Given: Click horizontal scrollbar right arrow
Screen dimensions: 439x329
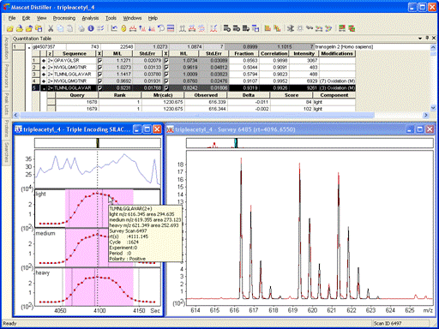Looking at the screenshot, I should pos(426,115).
